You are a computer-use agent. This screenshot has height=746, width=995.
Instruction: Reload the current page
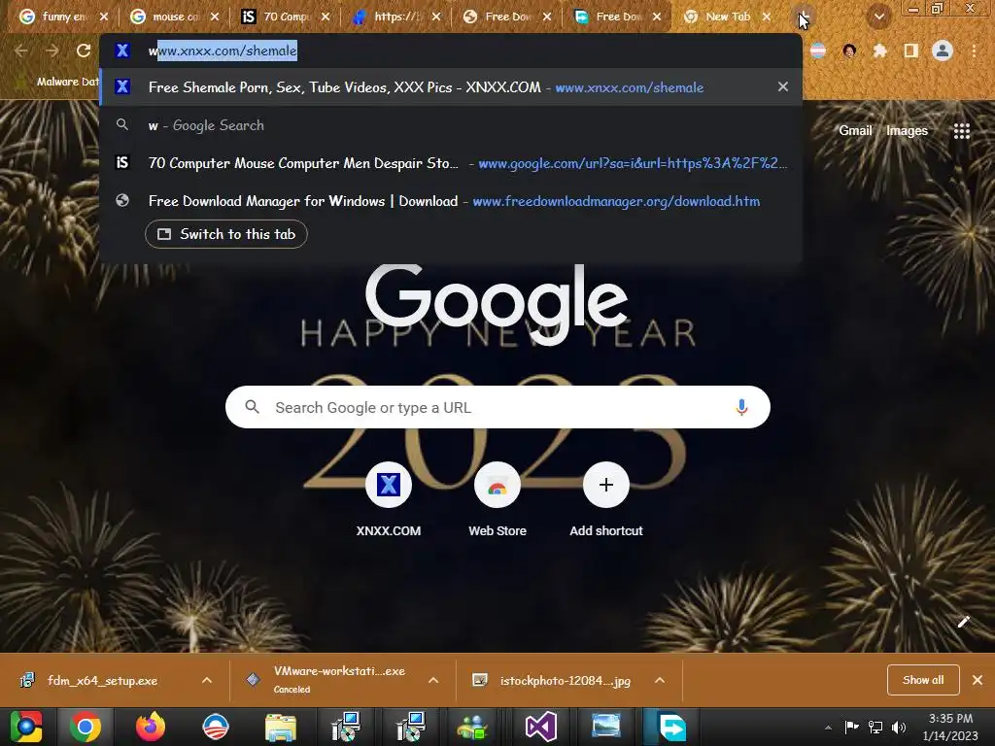[84, 51]
